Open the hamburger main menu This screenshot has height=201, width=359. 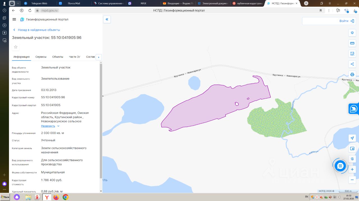[x=14, y=19]
